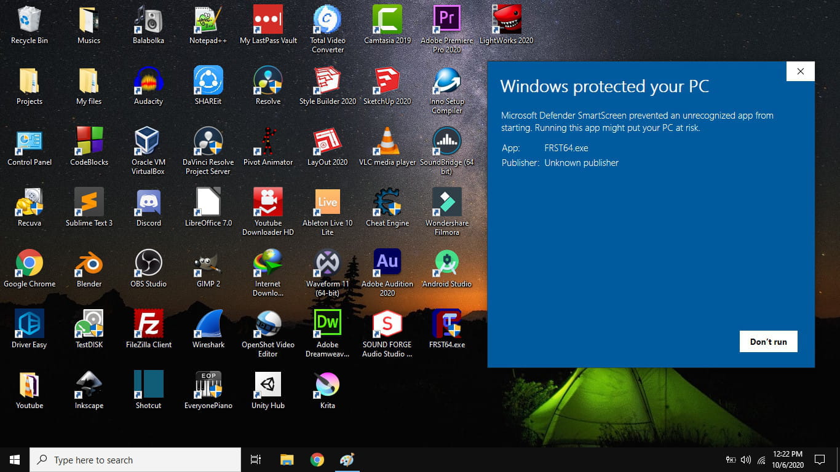Open the Windows Start menu
The width and height of the screenshot is (840, 472).
pyautogui.click(x=15, y=460)
